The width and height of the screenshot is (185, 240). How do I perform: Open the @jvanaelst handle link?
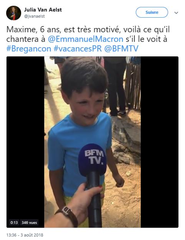35,16
